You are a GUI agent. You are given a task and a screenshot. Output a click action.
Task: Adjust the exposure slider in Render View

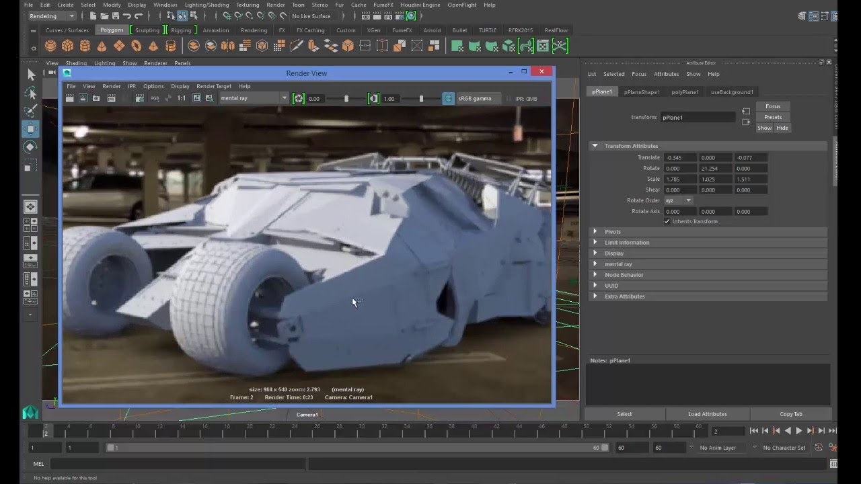coord(346,98)
